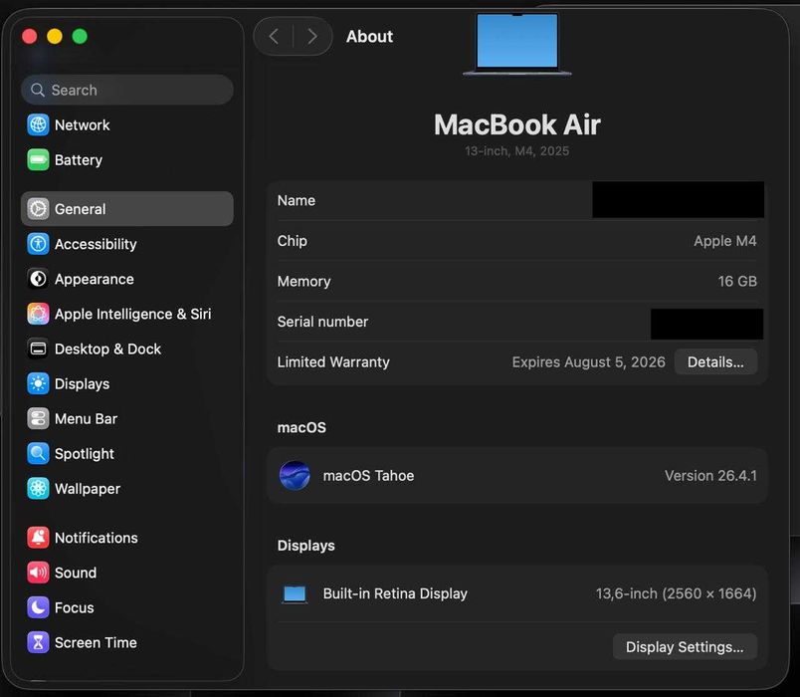
Task: Open the Desktop & Dock icon
Action: (x=38, y=348)
